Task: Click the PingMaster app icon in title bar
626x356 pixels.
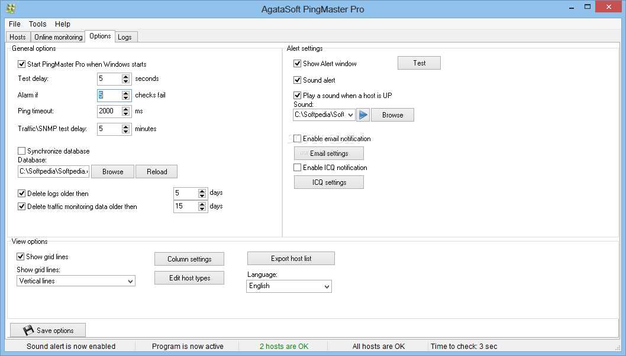Action: [11, 8]
